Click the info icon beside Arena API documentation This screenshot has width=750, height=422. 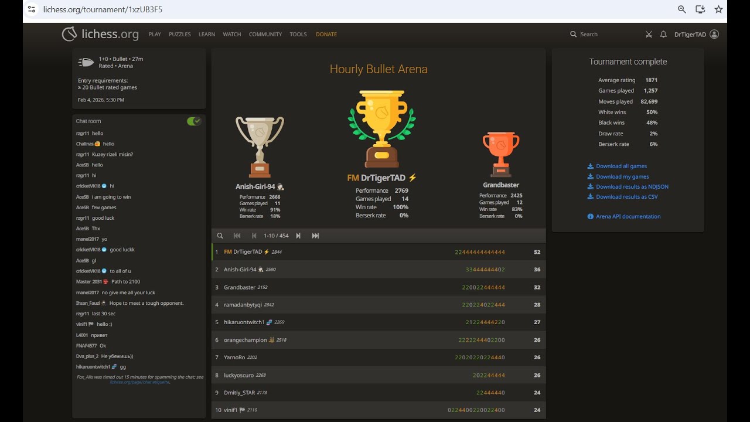tap(591, 217)
